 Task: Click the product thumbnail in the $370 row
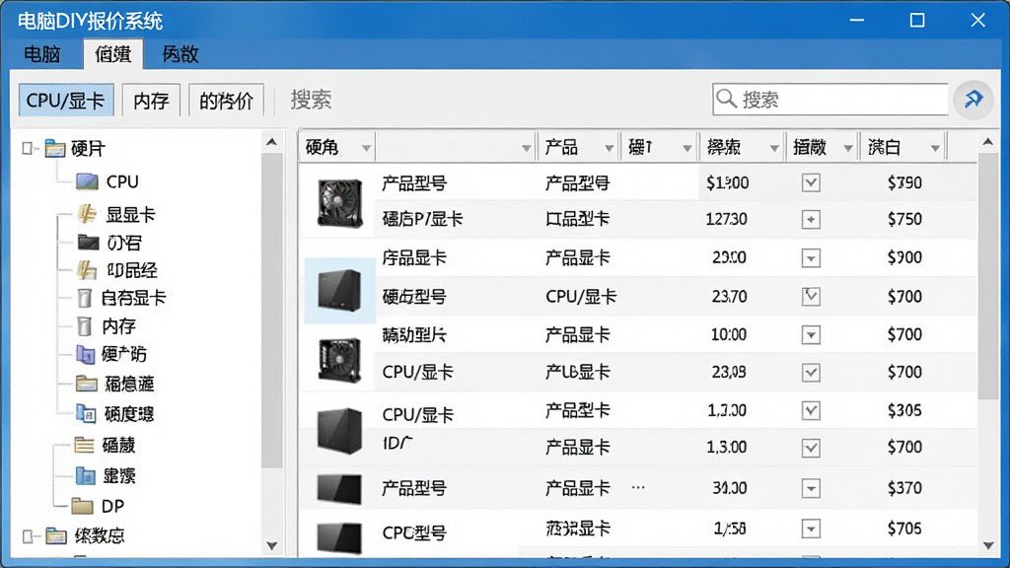click(339, 488)
